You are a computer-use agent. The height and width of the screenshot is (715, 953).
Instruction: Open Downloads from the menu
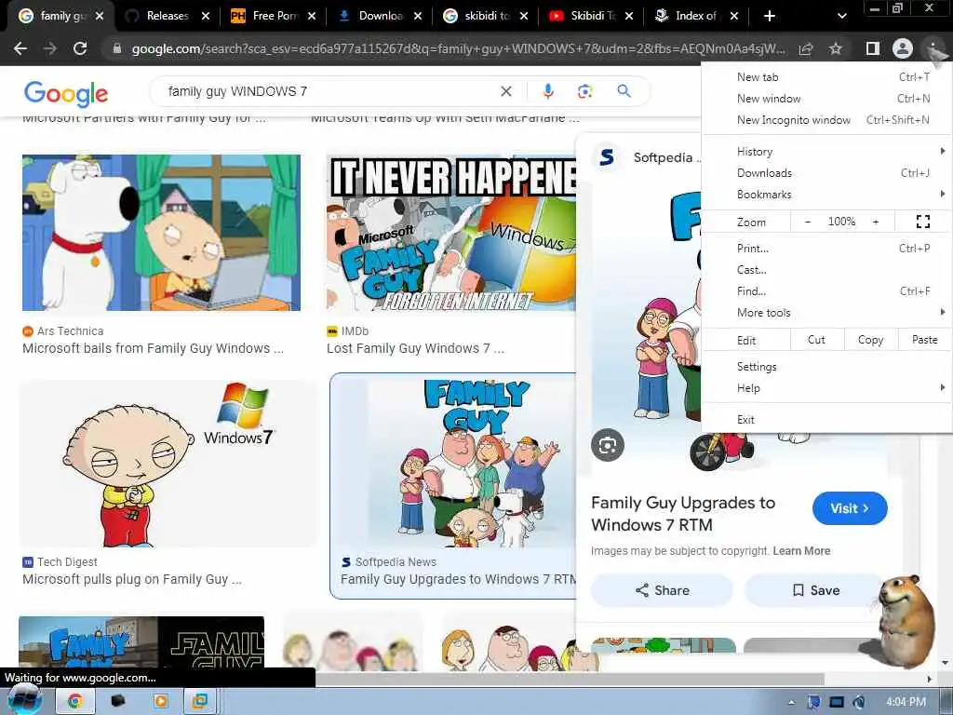click(826, 172)
